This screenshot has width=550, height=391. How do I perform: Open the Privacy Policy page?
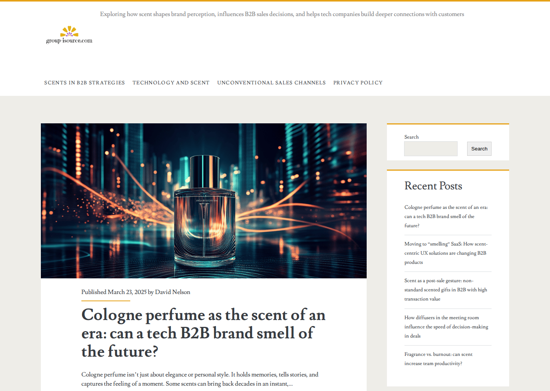tap(358, 83)
